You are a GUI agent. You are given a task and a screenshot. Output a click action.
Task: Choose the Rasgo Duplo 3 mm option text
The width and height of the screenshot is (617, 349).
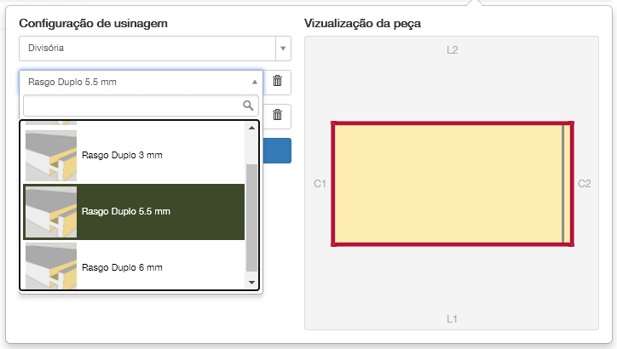pos(122,155)
